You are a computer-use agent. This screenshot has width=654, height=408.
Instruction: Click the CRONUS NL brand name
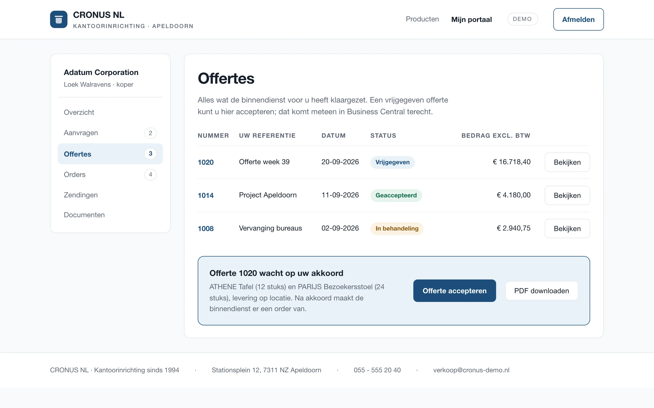(x=98, y=15)
